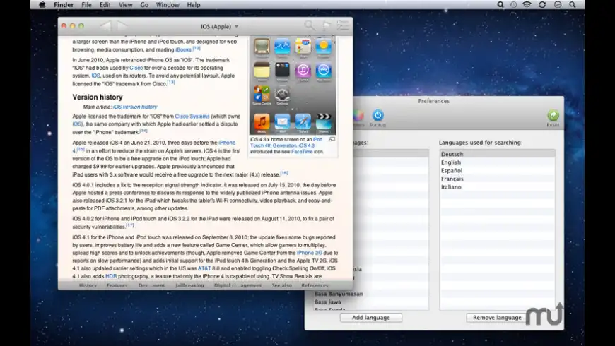Viewport: 615px width, 346px height.
Task: Open the Startup preferences pane
Action: tap(377, 117)
